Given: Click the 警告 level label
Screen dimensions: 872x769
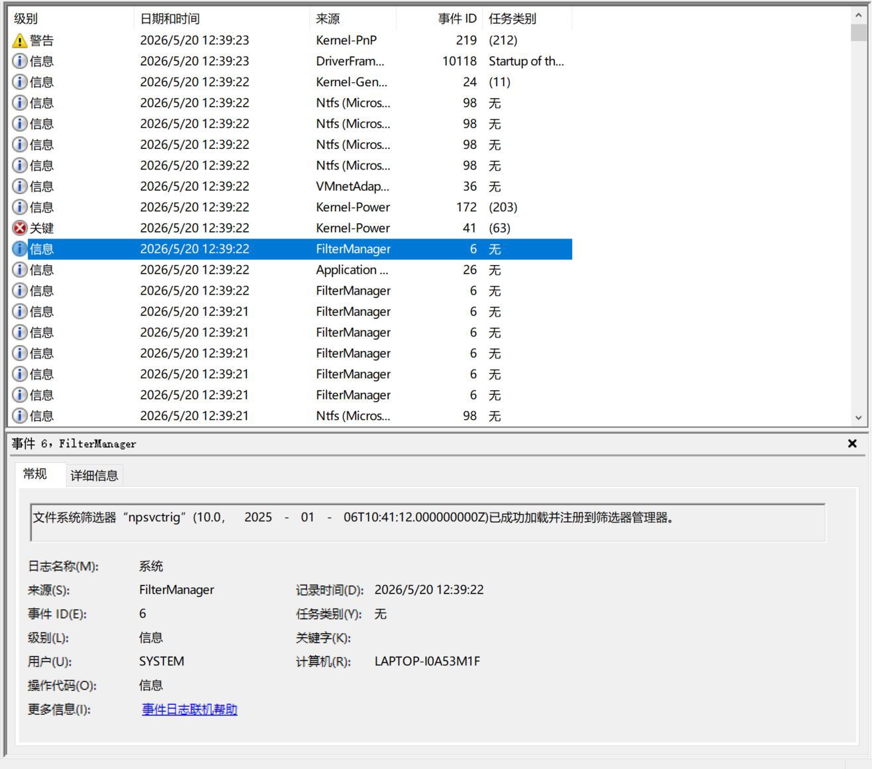Looking at the screenshot, I should (x=42, y=40).
